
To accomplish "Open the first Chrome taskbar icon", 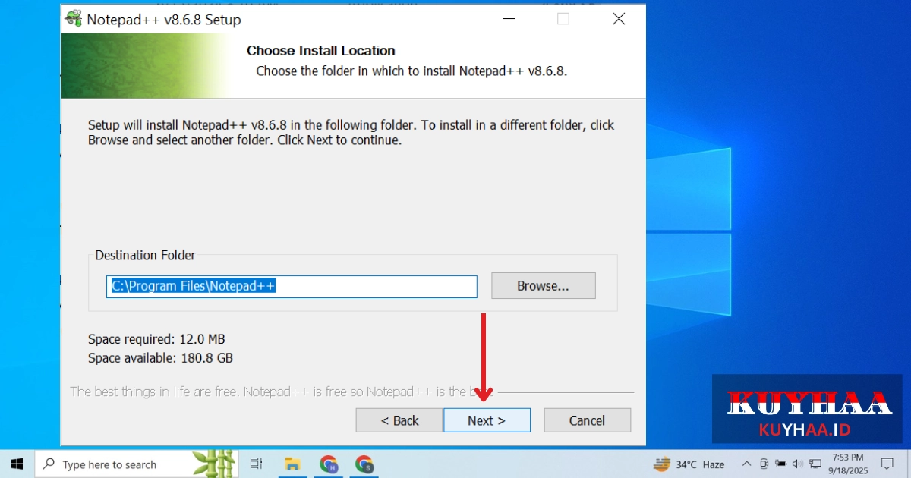I will click(328, 464).
